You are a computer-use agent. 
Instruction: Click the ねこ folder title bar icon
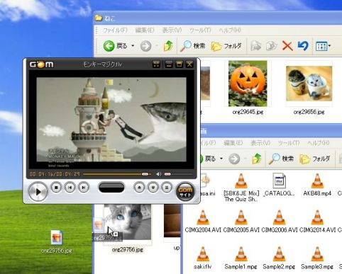tap(99, 18)
